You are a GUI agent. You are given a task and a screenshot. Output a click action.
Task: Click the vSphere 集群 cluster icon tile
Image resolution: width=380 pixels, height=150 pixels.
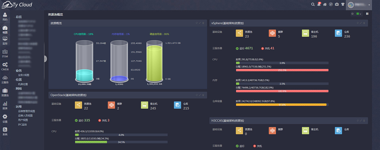(x=272, y=33)
